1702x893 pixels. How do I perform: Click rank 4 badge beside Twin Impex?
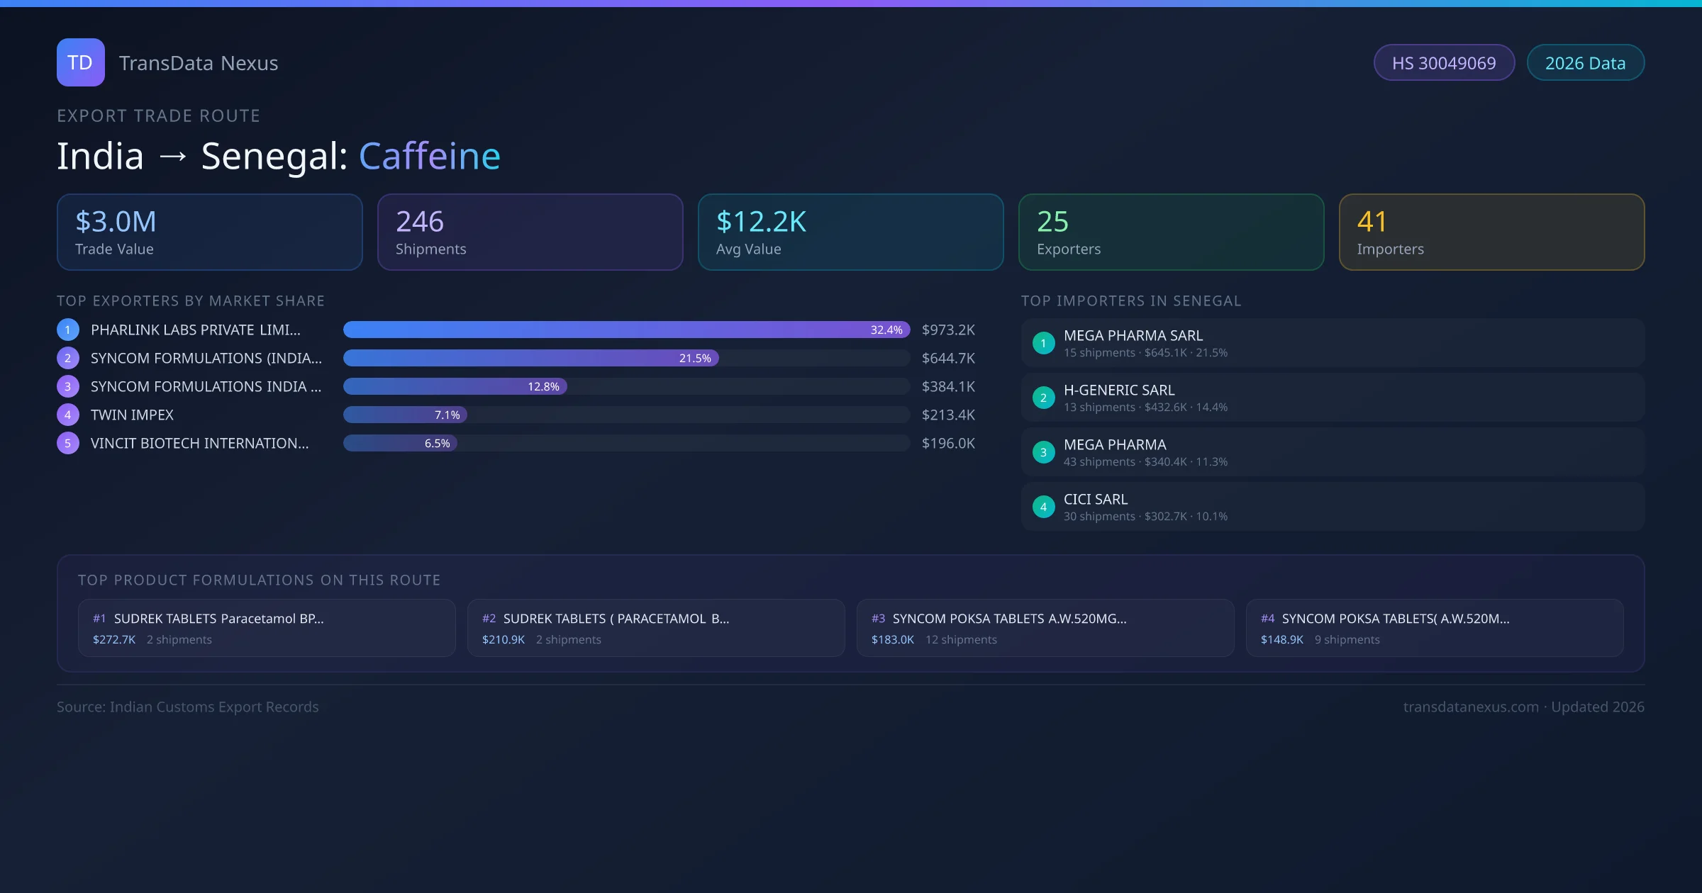coord(68,415)
